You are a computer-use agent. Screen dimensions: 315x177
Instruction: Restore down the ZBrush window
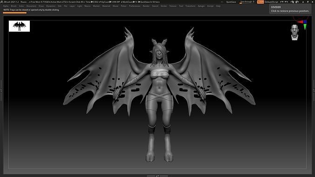pos(308,2)
